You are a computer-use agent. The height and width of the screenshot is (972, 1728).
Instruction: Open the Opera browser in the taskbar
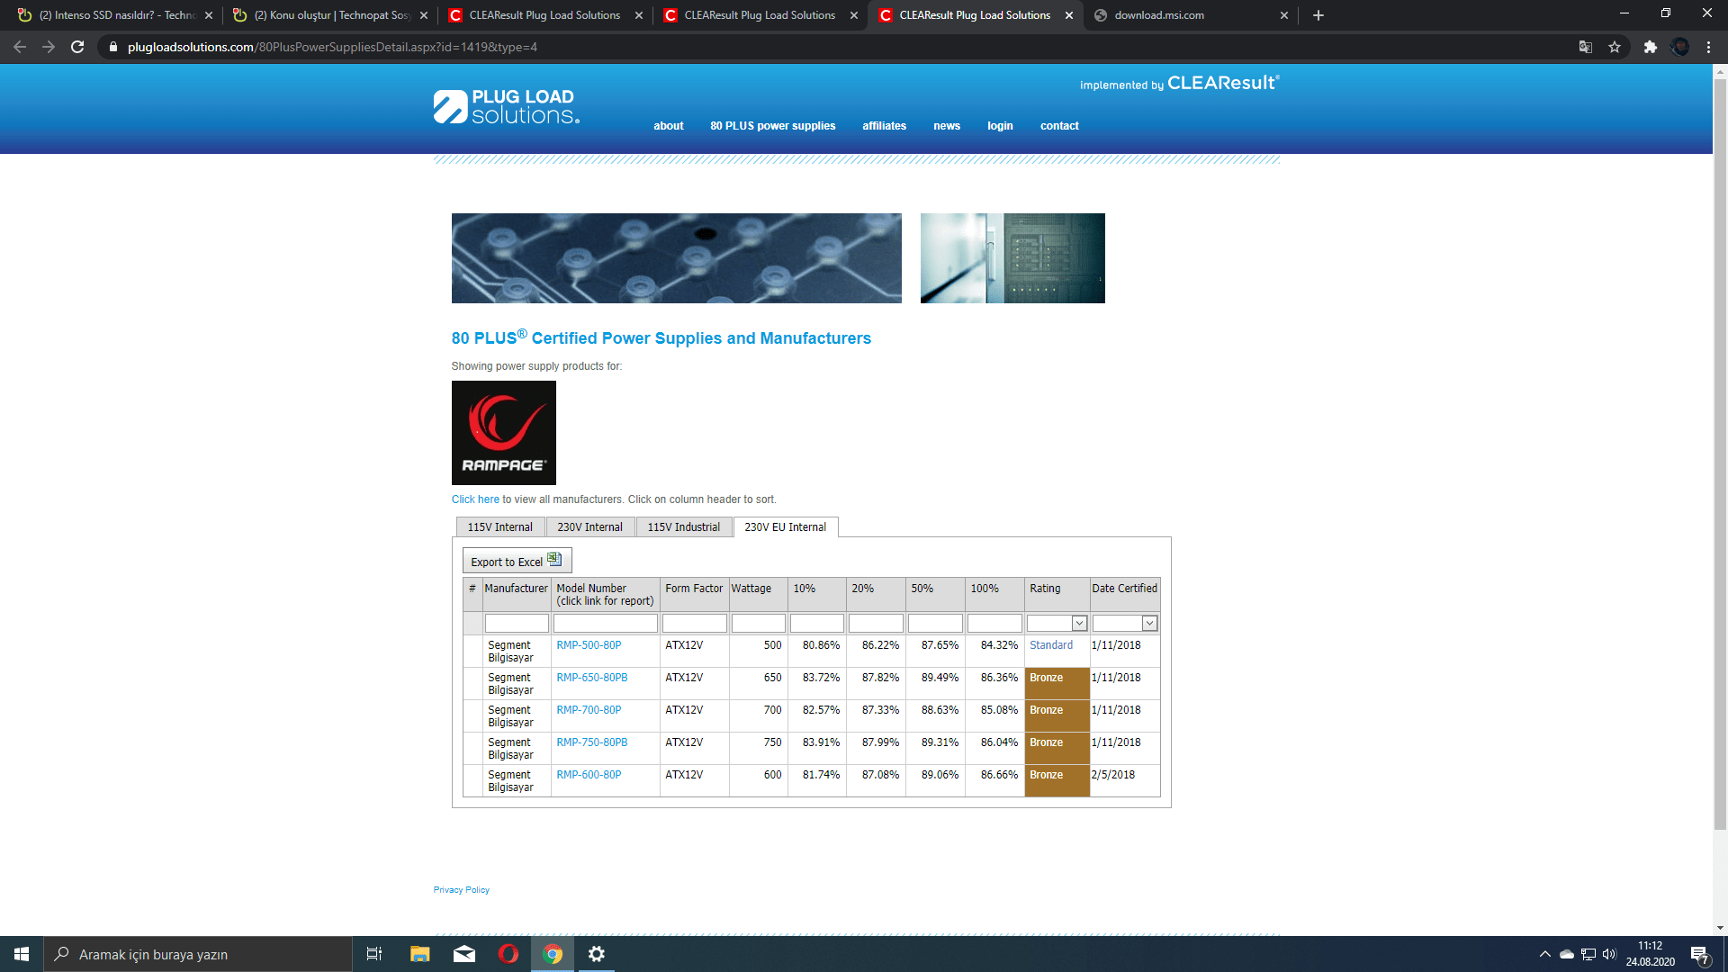[508, 954]
